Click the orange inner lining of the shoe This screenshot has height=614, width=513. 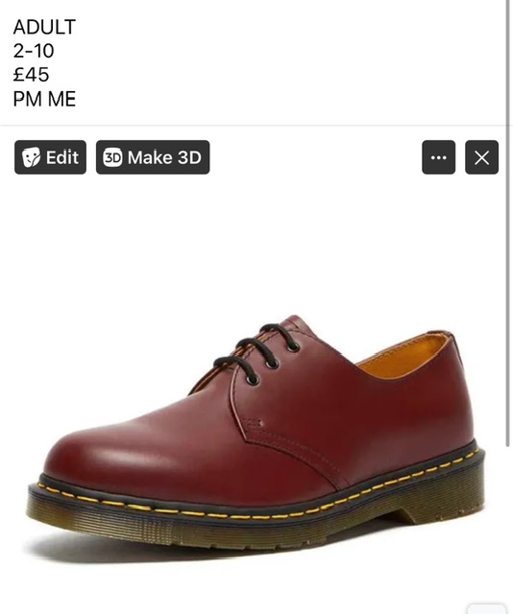[404, 358]
